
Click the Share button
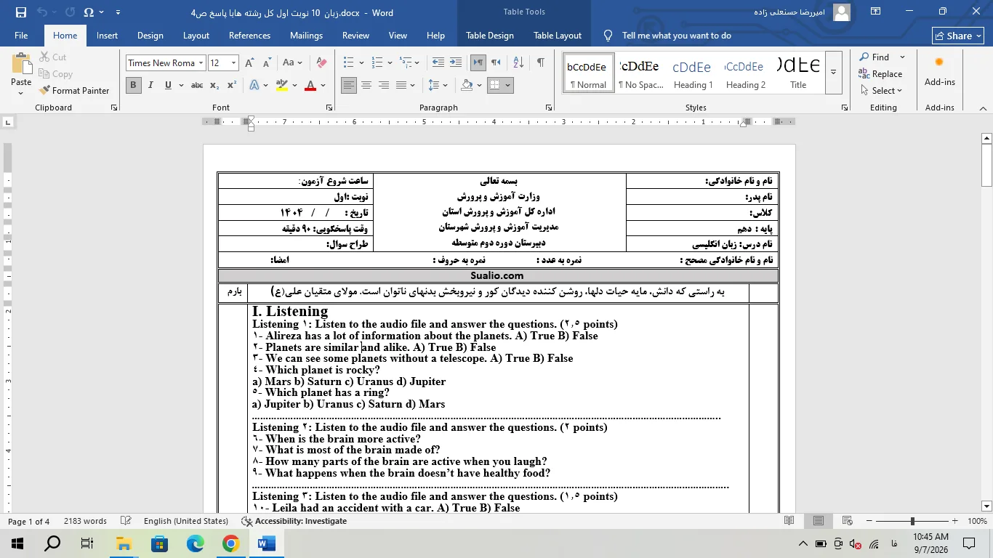(x=958, y=36)
